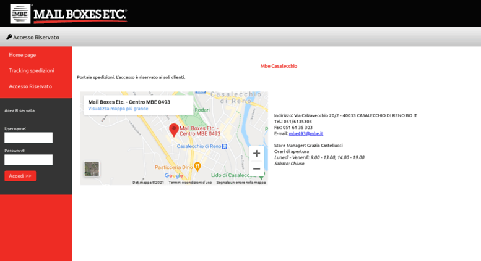Focus the Password input field
Viewport: 481px width, 261px height.
coord(28,160)
